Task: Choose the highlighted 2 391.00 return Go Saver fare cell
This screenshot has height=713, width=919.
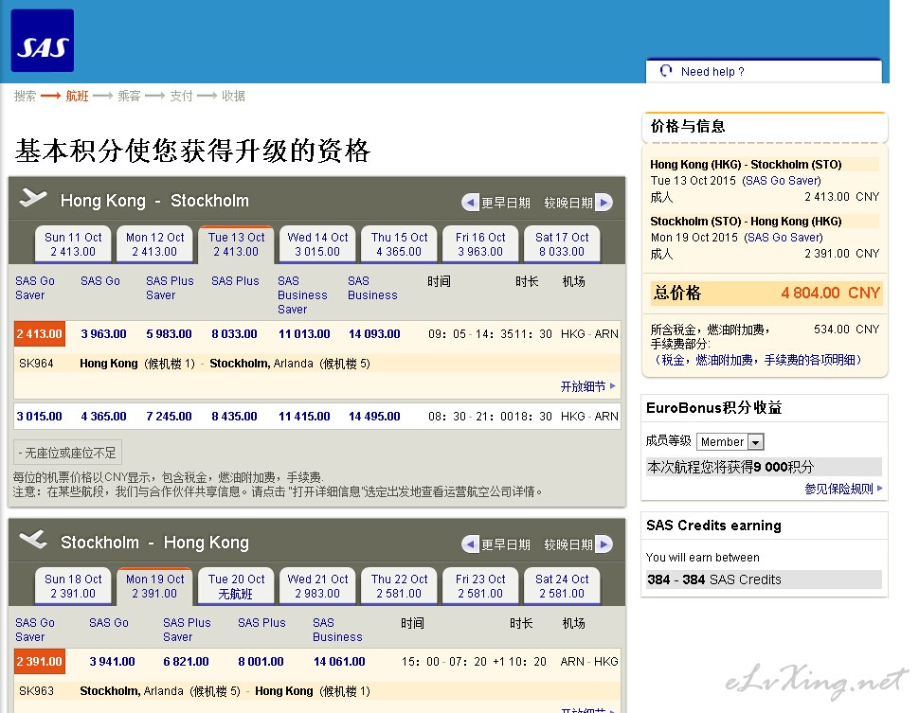Action: pyautogui.click(x=39, y=662)
